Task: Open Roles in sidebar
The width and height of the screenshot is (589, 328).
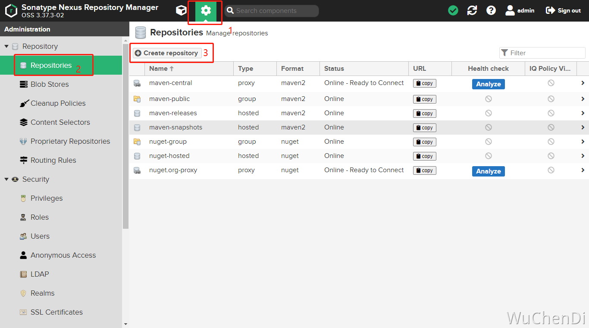Action: click(61, 217)
